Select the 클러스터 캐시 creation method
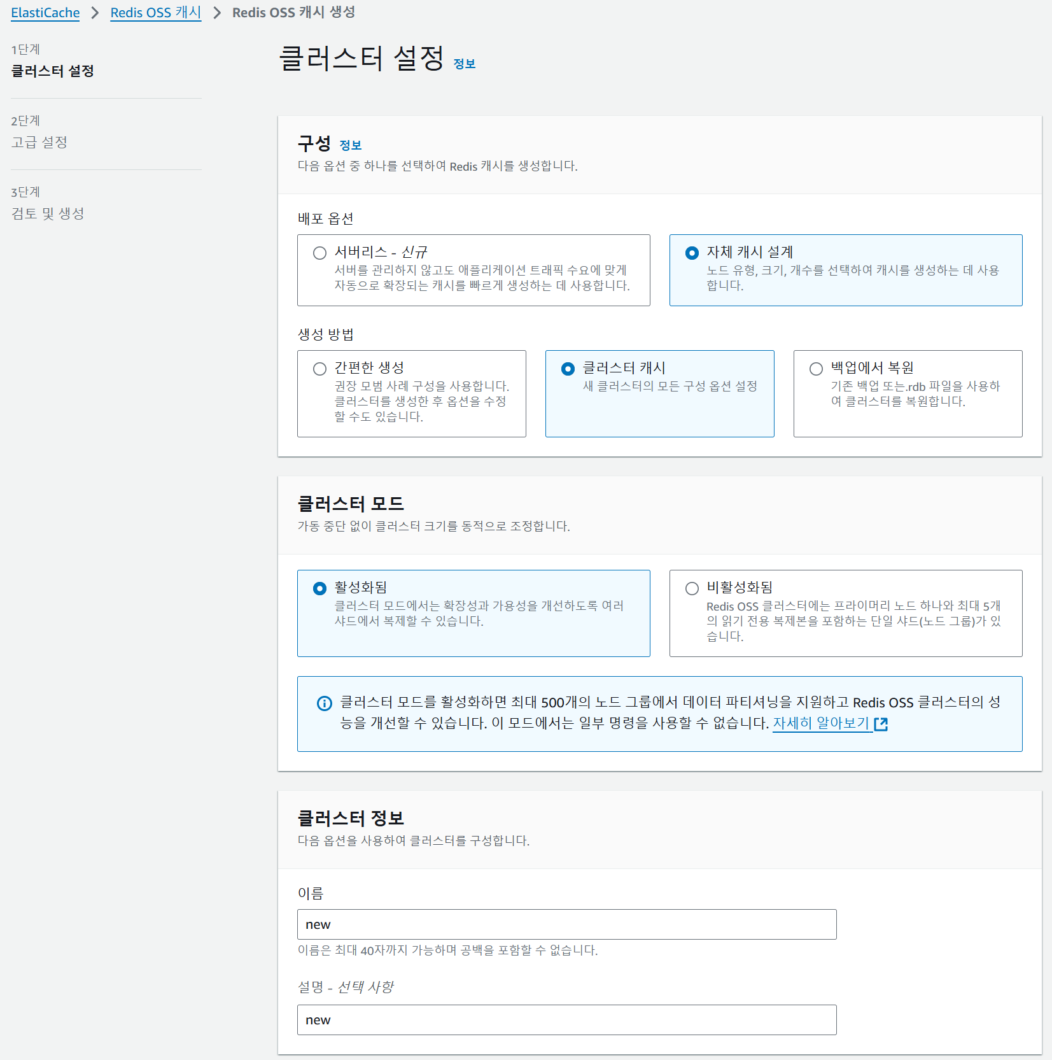 [568, 369]
